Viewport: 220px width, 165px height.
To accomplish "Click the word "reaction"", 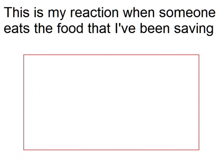I will pyautogui.click(x=94, y=12).
